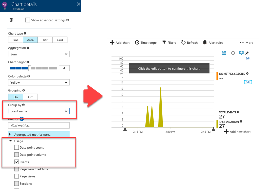The image size is (259, 189).
Task: Click Add chart in the toolbar
Action: pyautogui.click(x=120, y=43)
